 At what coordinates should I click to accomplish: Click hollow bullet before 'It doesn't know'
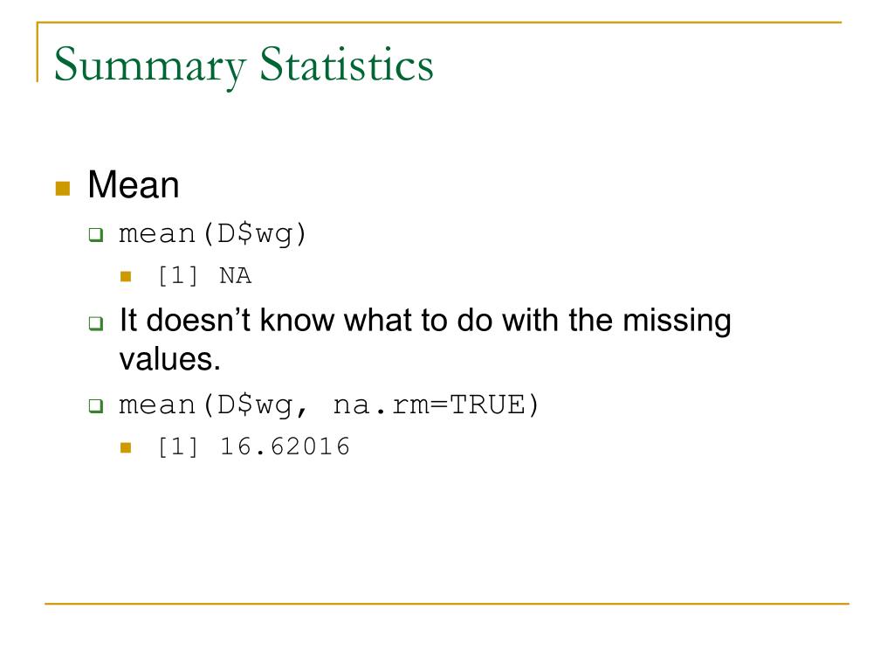click(96, 323)
